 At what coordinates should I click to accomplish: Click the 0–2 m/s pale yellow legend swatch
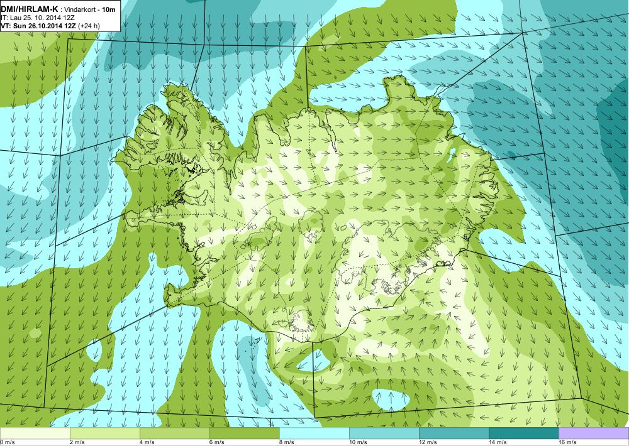point(35,433)
